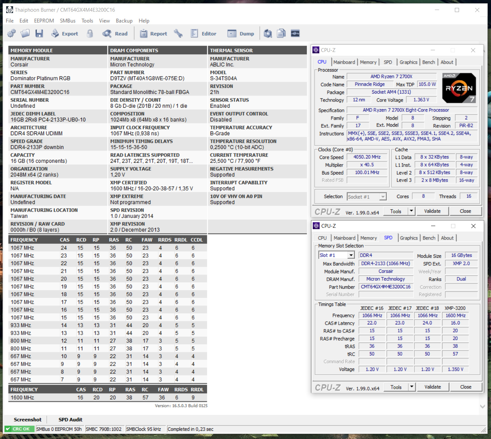Open the EEPROM menu

pos(44,21)
